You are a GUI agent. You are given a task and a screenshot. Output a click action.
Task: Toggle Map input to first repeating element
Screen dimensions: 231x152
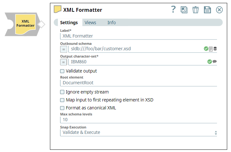[x=62, y=100]
